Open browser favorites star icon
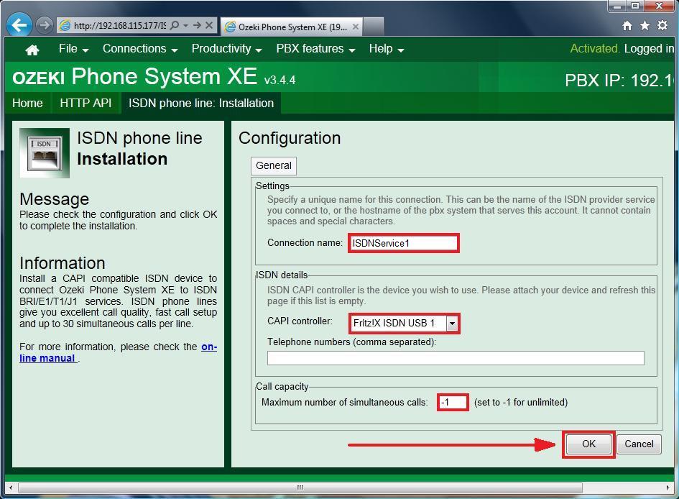This screenshot has width=679, height=499. click(x=645, y=26)
